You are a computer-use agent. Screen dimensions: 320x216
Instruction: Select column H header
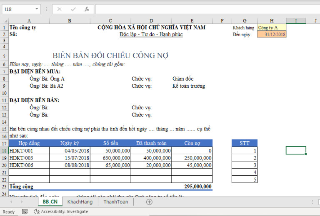coord(272,21)
